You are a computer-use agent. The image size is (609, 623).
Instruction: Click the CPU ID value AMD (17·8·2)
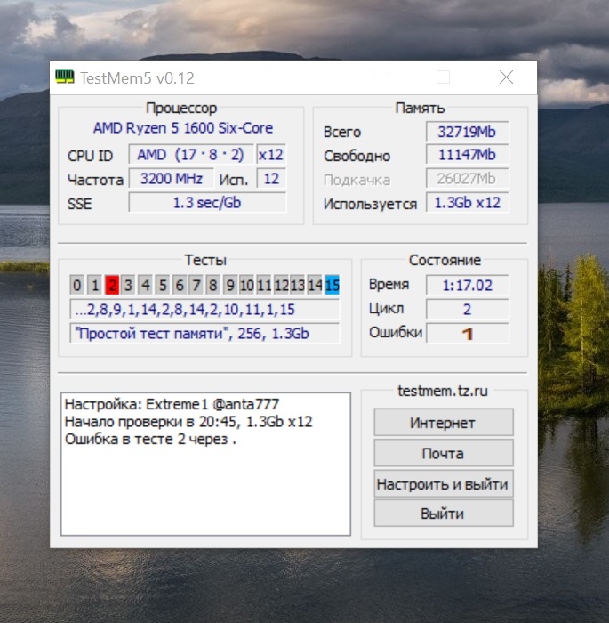click(x=190, y=155)
